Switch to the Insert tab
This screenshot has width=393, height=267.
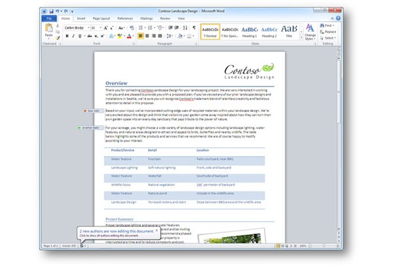coord(81,18)
